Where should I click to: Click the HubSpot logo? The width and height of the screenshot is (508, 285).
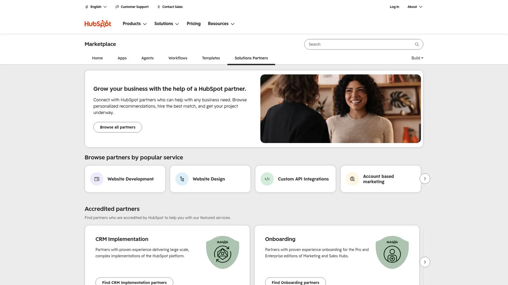[98, 24]
